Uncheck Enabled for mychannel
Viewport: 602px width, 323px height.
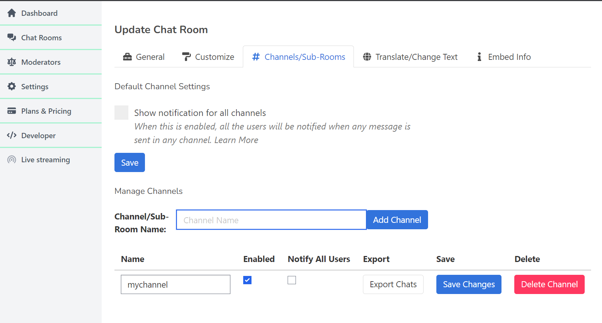[x=247, y=280]
